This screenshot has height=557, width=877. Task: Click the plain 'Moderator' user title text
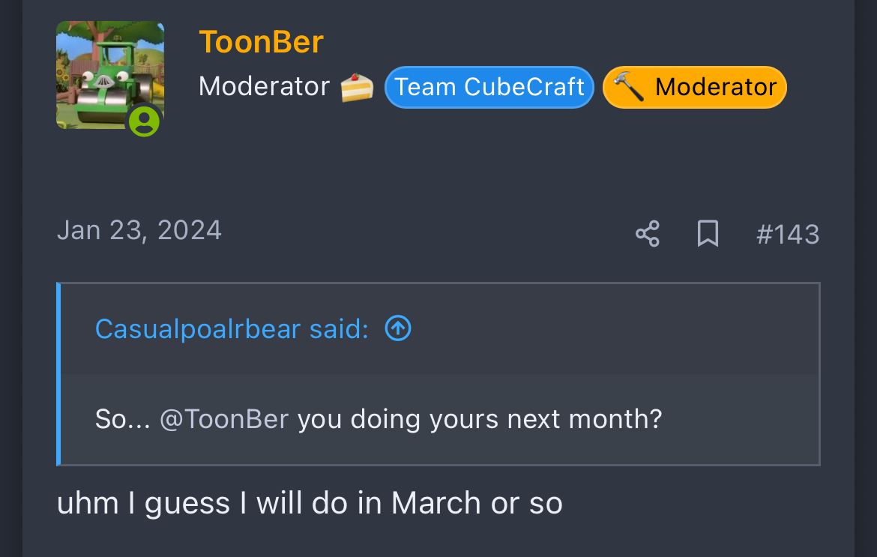point(264,86)
